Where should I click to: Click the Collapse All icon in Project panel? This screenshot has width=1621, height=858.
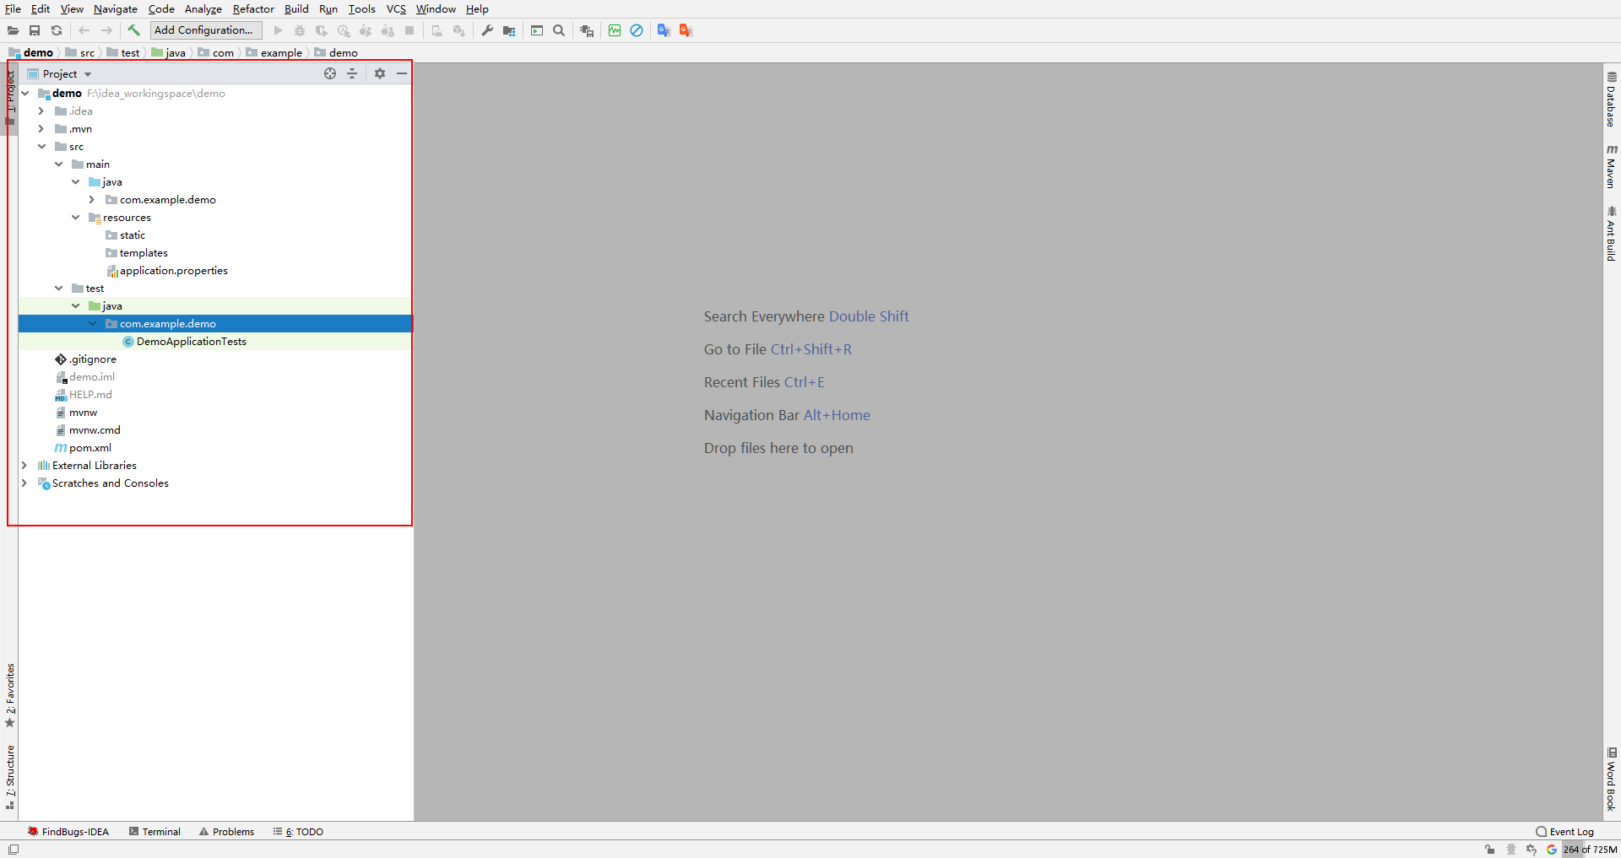point(352,73)
